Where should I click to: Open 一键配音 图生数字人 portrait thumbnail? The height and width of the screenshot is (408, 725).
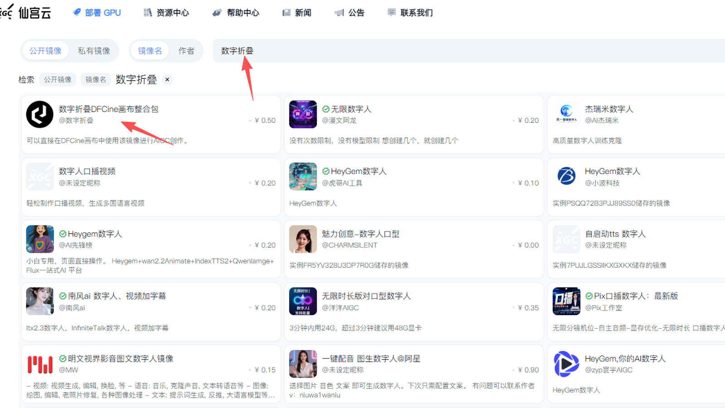tap(303, 364)
